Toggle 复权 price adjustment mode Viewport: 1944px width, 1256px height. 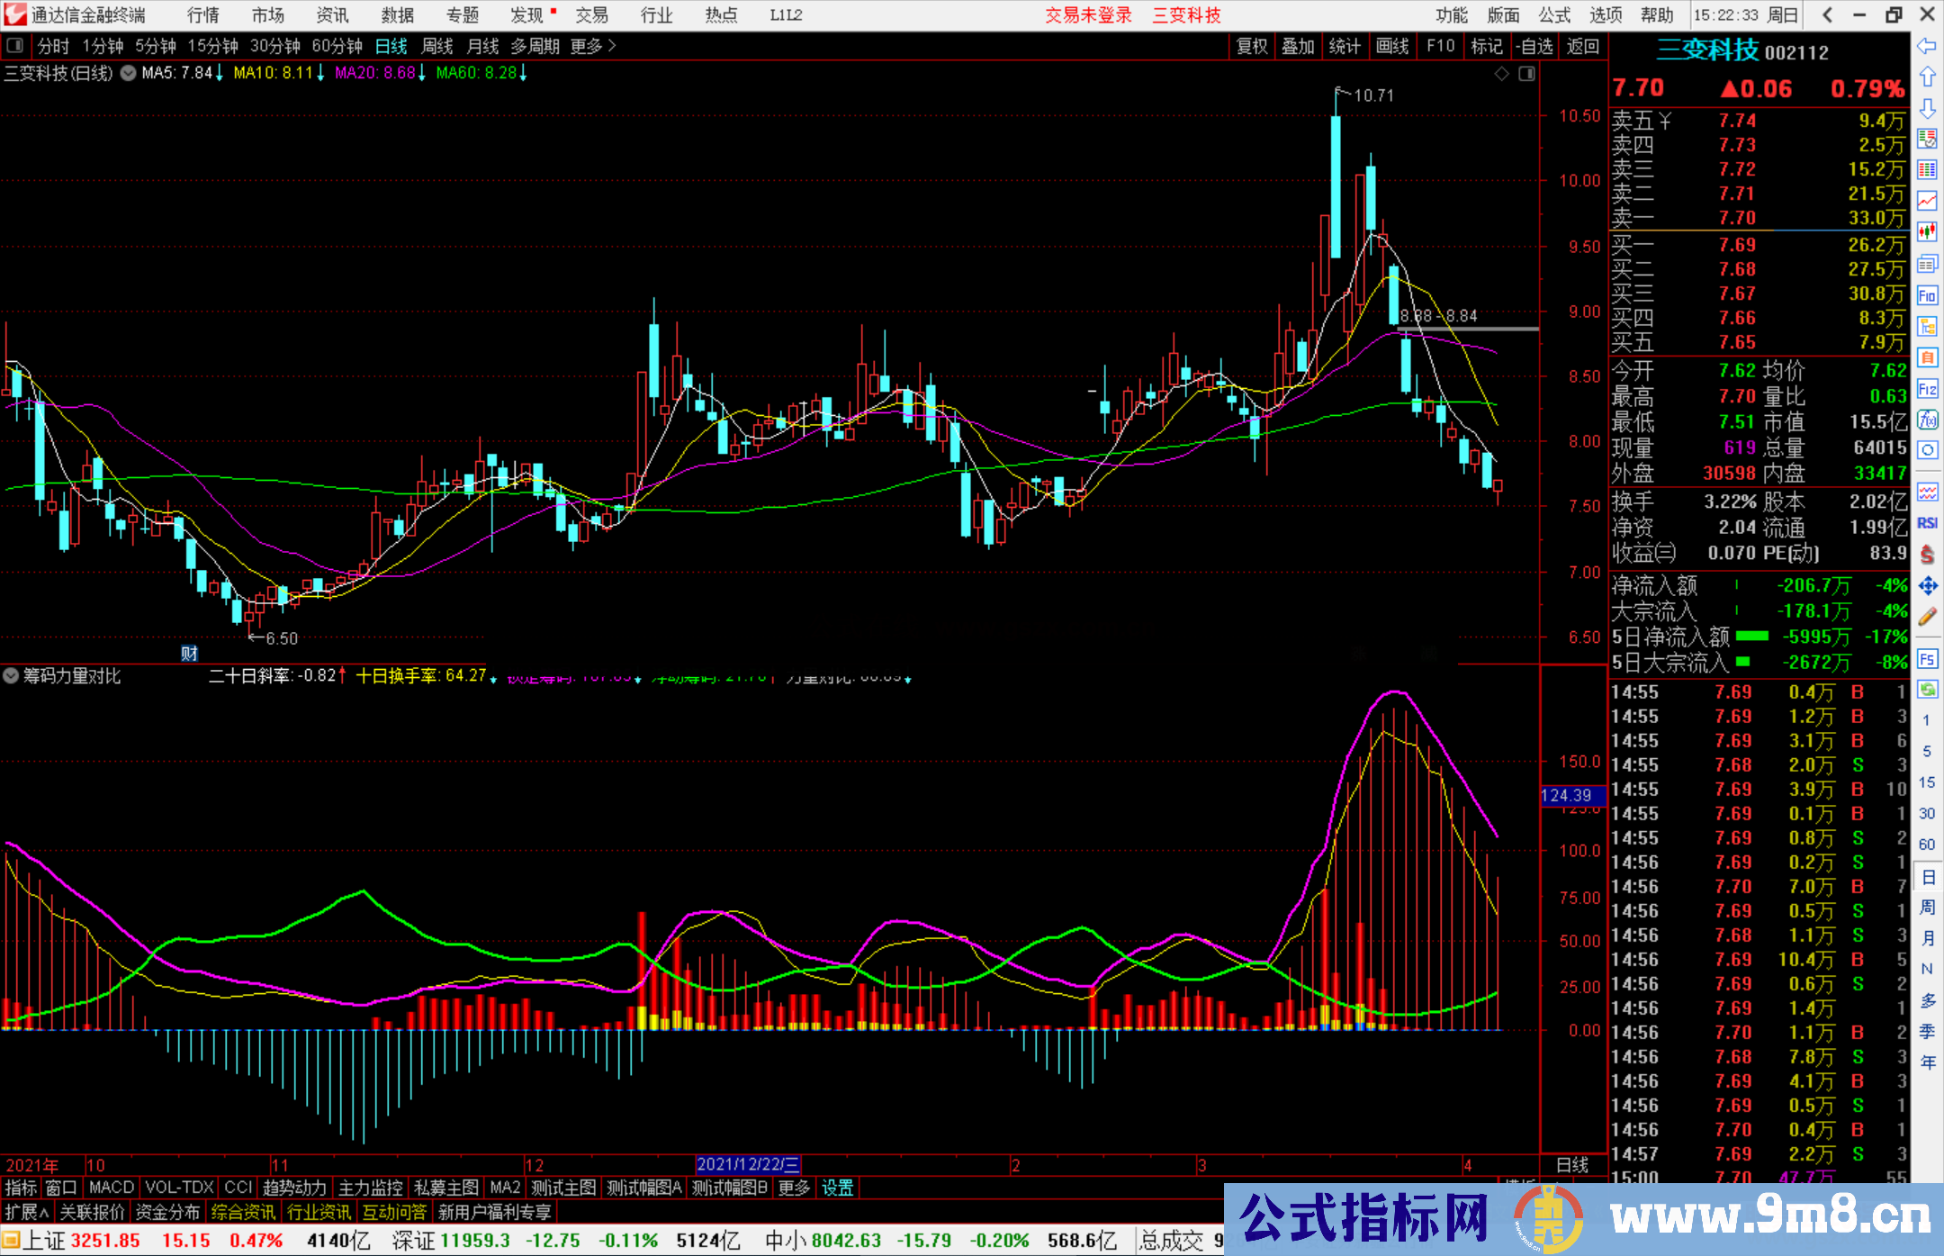[x=1251, y=46]
